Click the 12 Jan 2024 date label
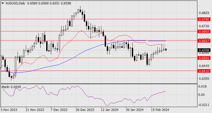This screenshot has height=113, width=212. 110,110
